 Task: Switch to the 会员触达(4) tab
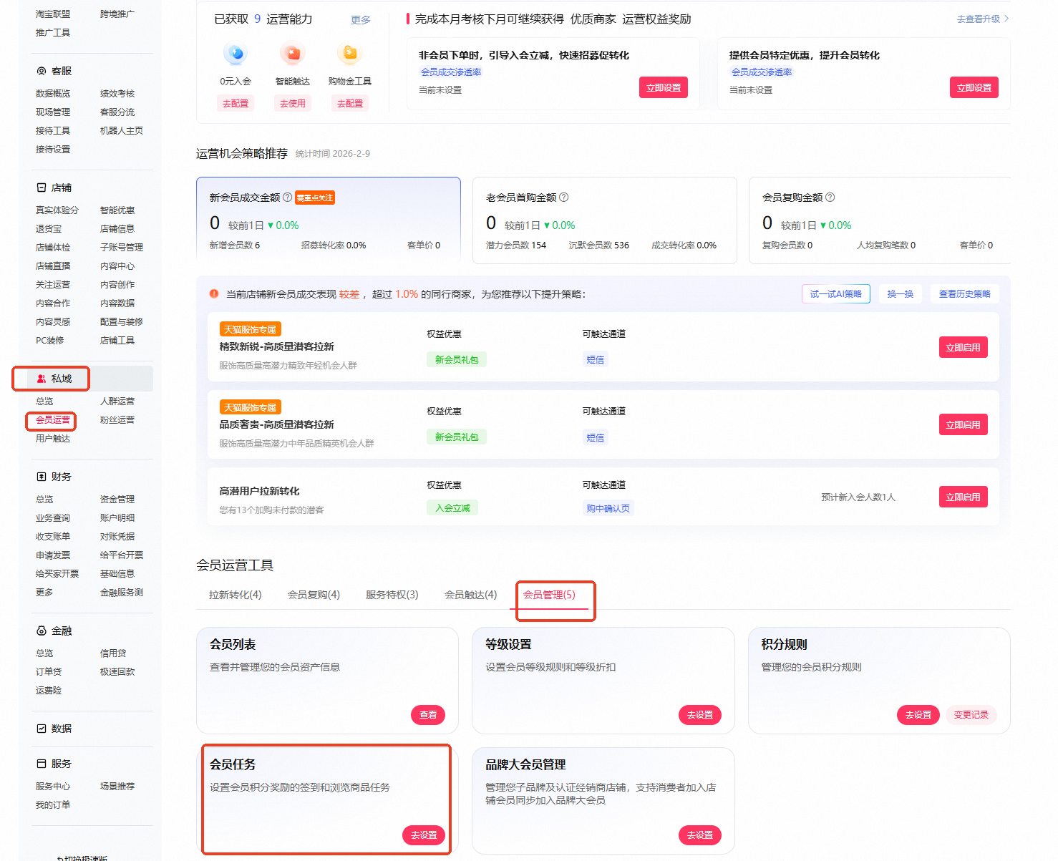(470, 595)
